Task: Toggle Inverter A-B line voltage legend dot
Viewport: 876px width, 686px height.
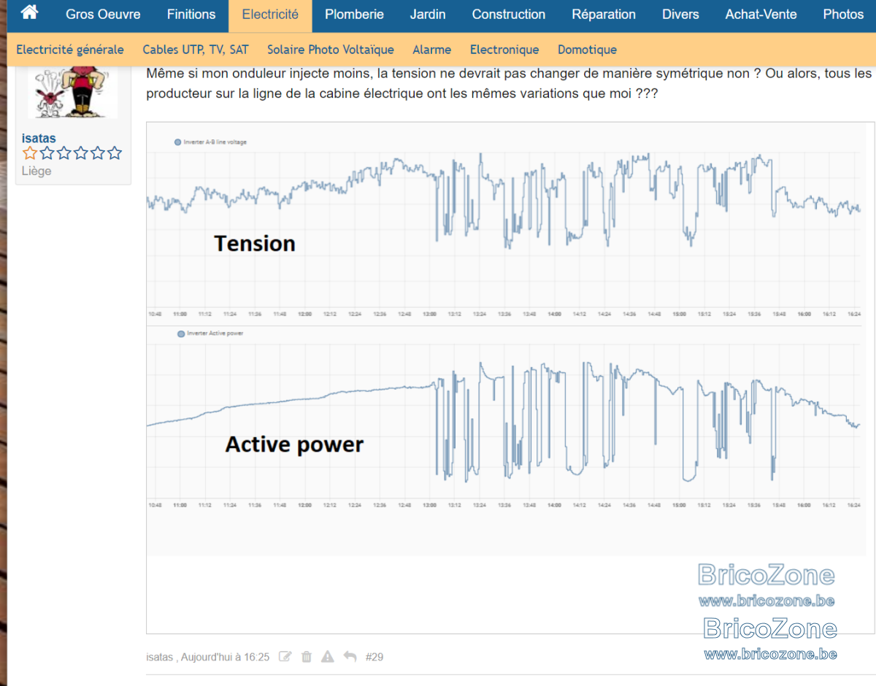Action: pos(177,142)
